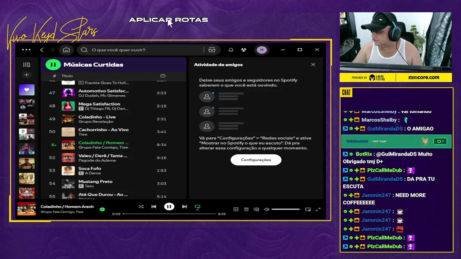
Task: Click the search magnifier icon
Action: point(84,50)
